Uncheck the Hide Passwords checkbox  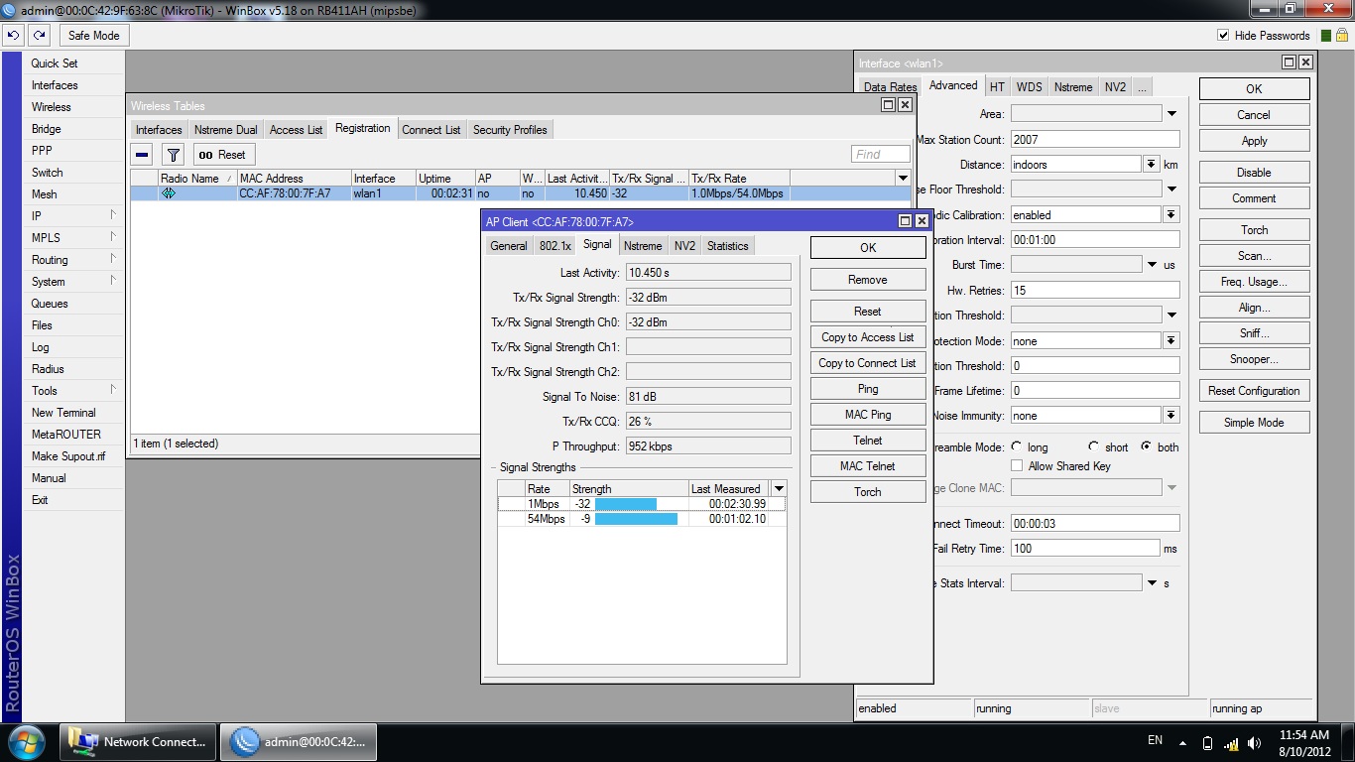click(x=1224, y=35)
